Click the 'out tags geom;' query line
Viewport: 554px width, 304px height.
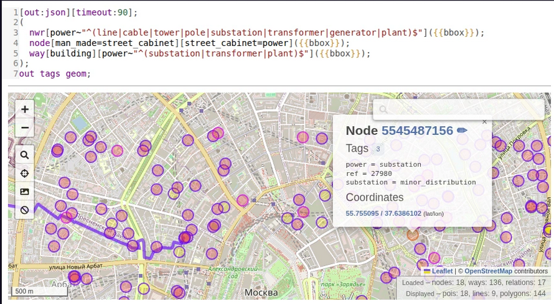pos(55,74)
